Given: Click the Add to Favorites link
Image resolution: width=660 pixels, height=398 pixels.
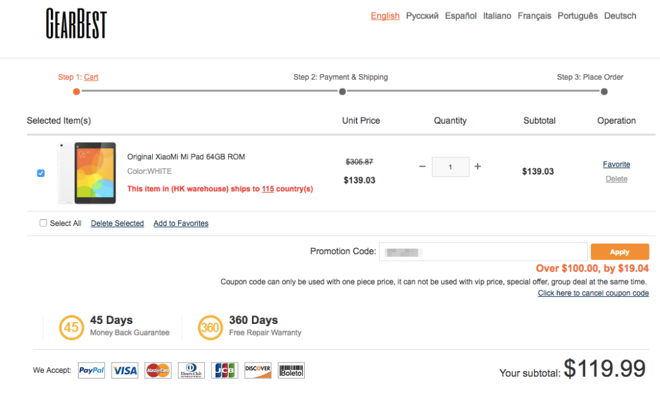Looking at the screenshot, I should tap(180, 223).
